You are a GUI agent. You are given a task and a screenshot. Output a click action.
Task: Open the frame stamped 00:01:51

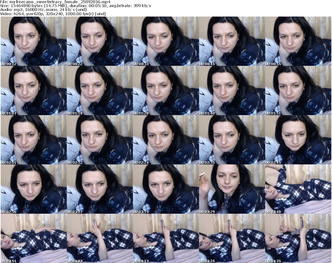point(298,90)
